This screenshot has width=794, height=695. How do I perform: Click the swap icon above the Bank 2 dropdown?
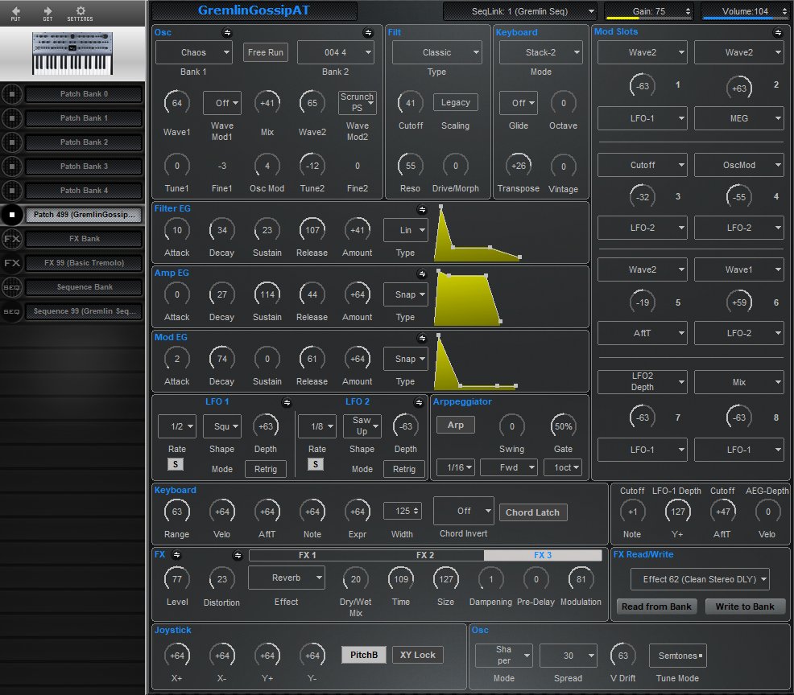click(x=368, y=33)
